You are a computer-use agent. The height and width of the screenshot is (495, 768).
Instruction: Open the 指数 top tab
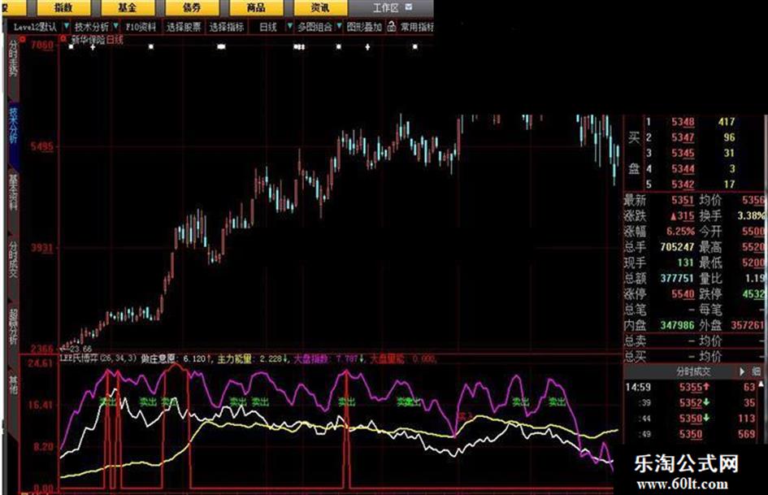(x=63, y=7)
